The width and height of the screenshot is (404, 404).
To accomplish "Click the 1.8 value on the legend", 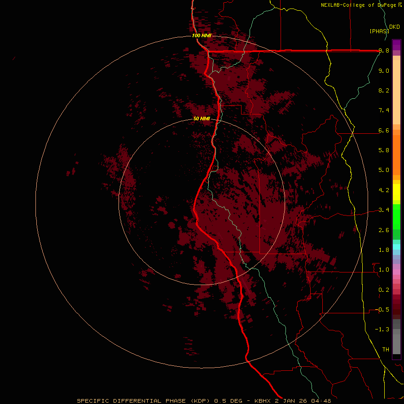I will tap(384, 250).
